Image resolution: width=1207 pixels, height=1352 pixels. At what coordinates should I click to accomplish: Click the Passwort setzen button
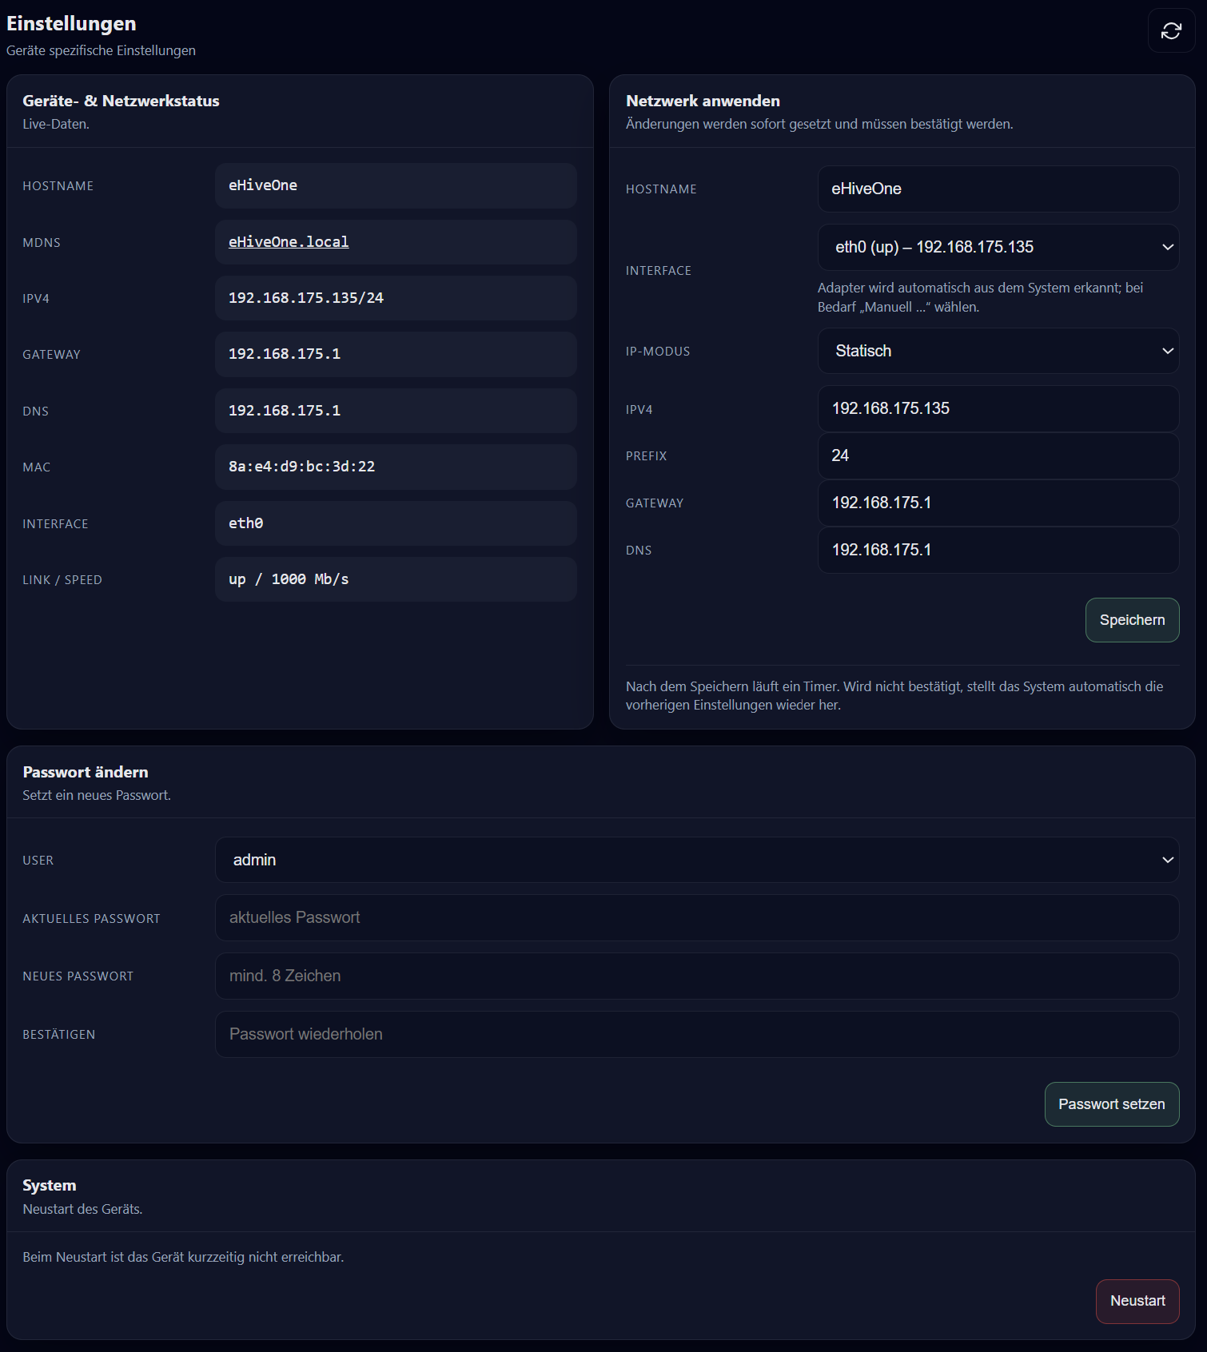[x=1111, y=1104]
